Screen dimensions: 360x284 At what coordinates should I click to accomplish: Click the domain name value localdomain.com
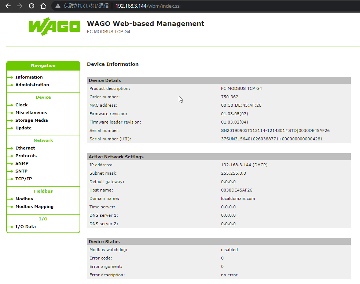tap(238, 198)
